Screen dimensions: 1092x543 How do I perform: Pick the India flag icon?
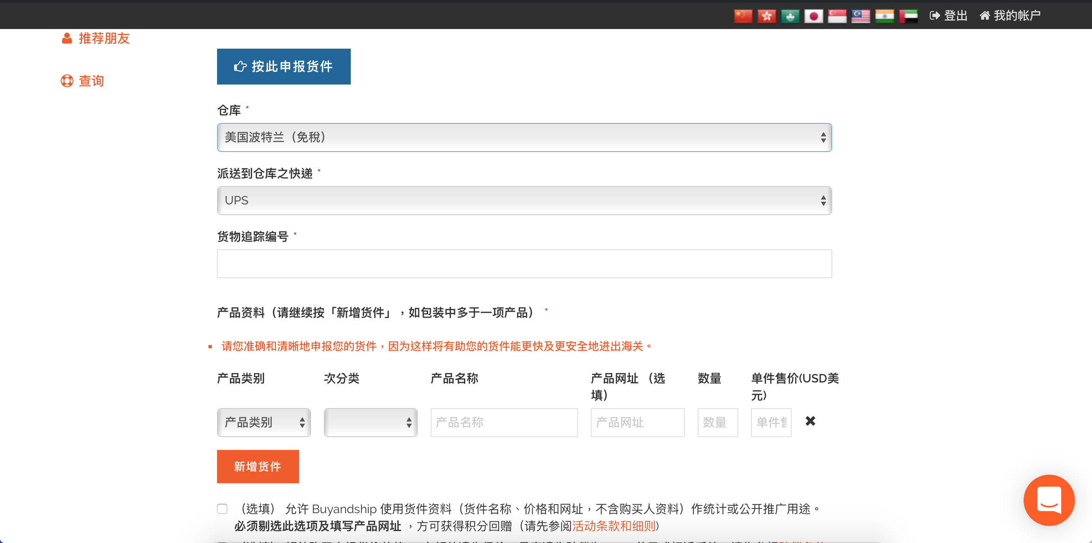[x=884, y=16]
